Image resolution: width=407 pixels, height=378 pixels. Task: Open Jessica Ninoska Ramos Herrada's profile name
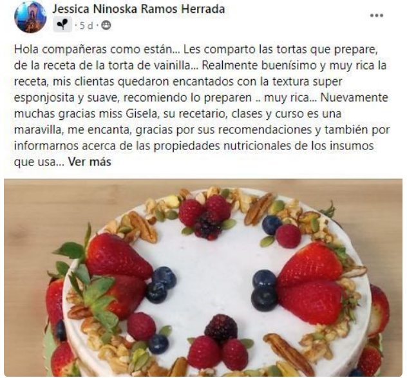coord(138,9)
